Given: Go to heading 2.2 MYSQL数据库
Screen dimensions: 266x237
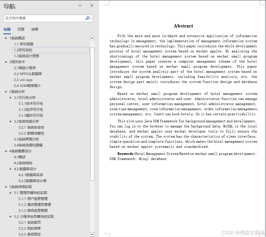Looking at the screenshot, I should point(28,74).
